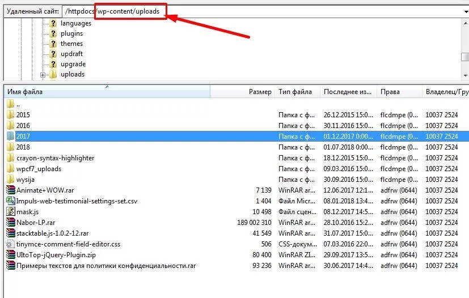Select Impuls-web-testimonial-settings-set.csv file name

click(77, 201)
